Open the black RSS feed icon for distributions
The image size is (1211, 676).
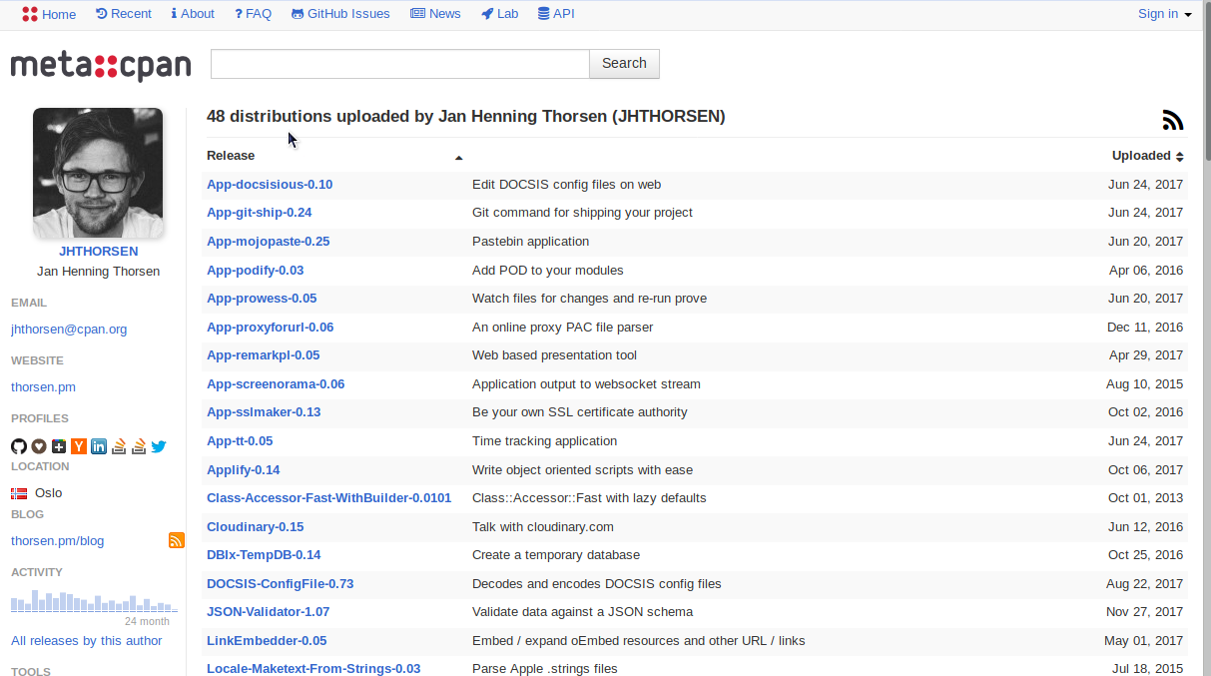[1173, 120]
